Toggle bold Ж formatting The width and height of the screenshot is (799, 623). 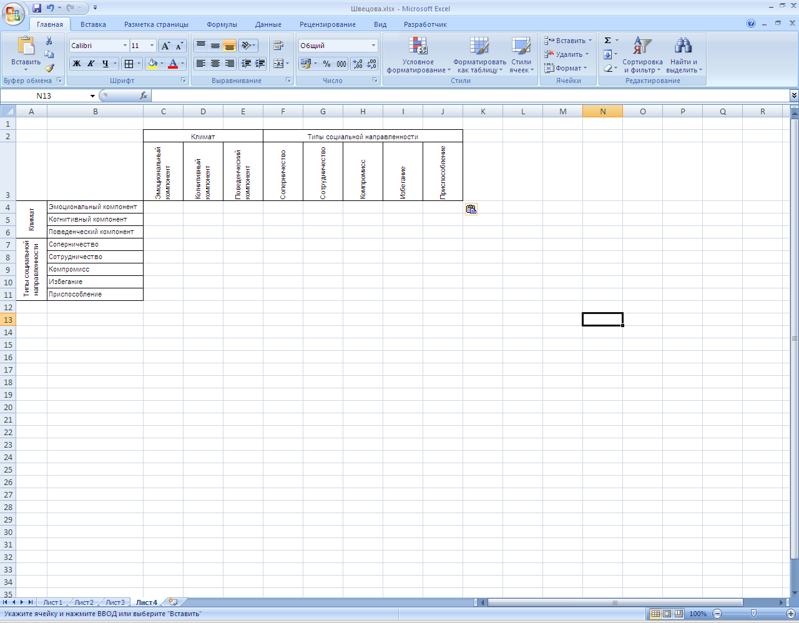[x=76, y=64]
